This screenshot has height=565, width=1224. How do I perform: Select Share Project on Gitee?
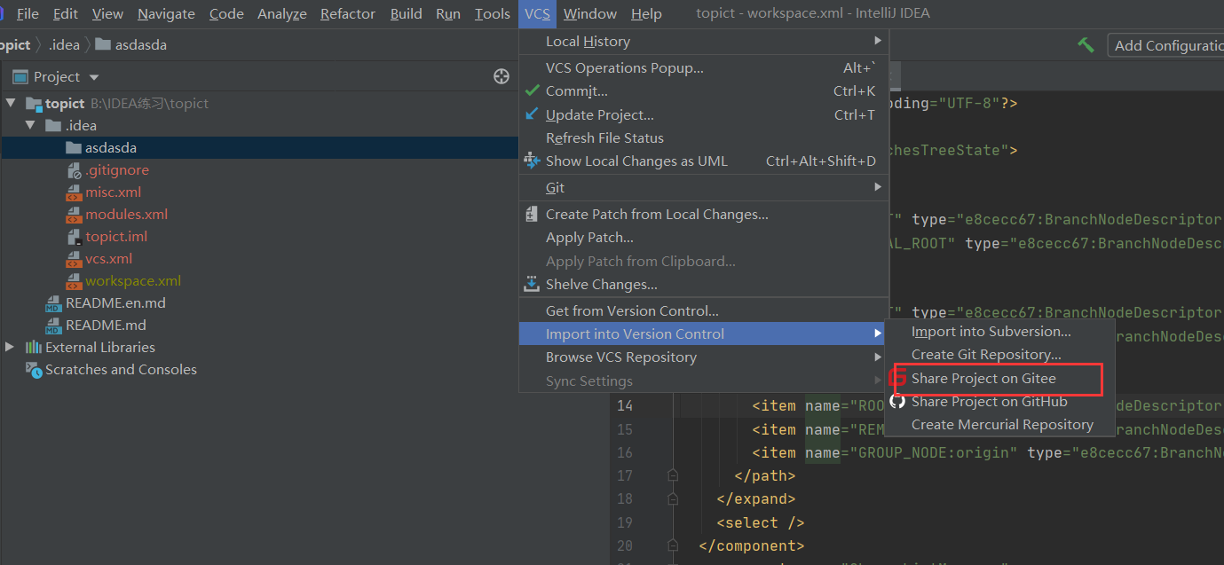[983, 379]
